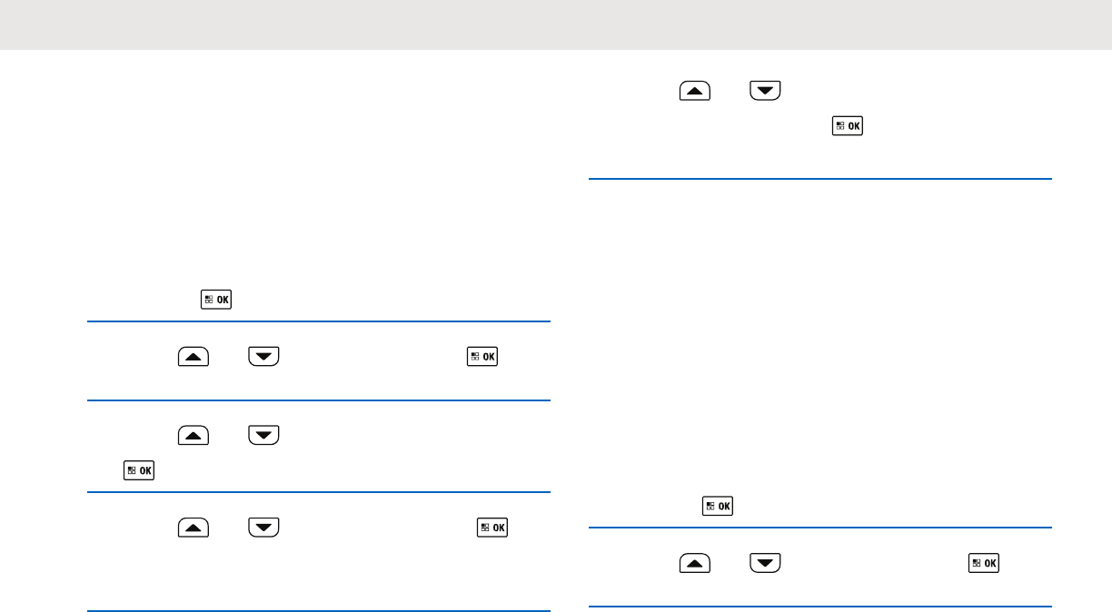Click the third down arrow key in left column

click(x=263, y=528)
